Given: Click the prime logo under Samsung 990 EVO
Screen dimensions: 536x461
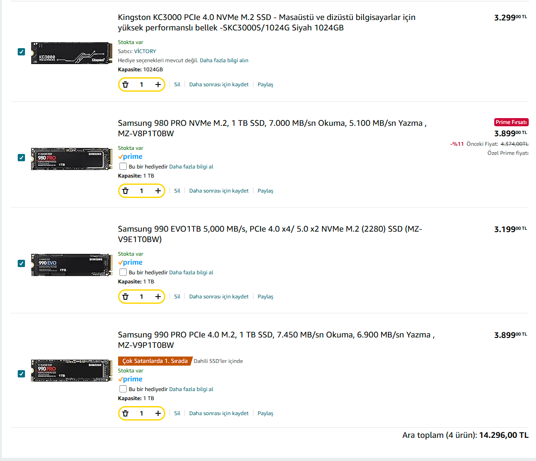Looking at the screenshot, I should (130, 263).
